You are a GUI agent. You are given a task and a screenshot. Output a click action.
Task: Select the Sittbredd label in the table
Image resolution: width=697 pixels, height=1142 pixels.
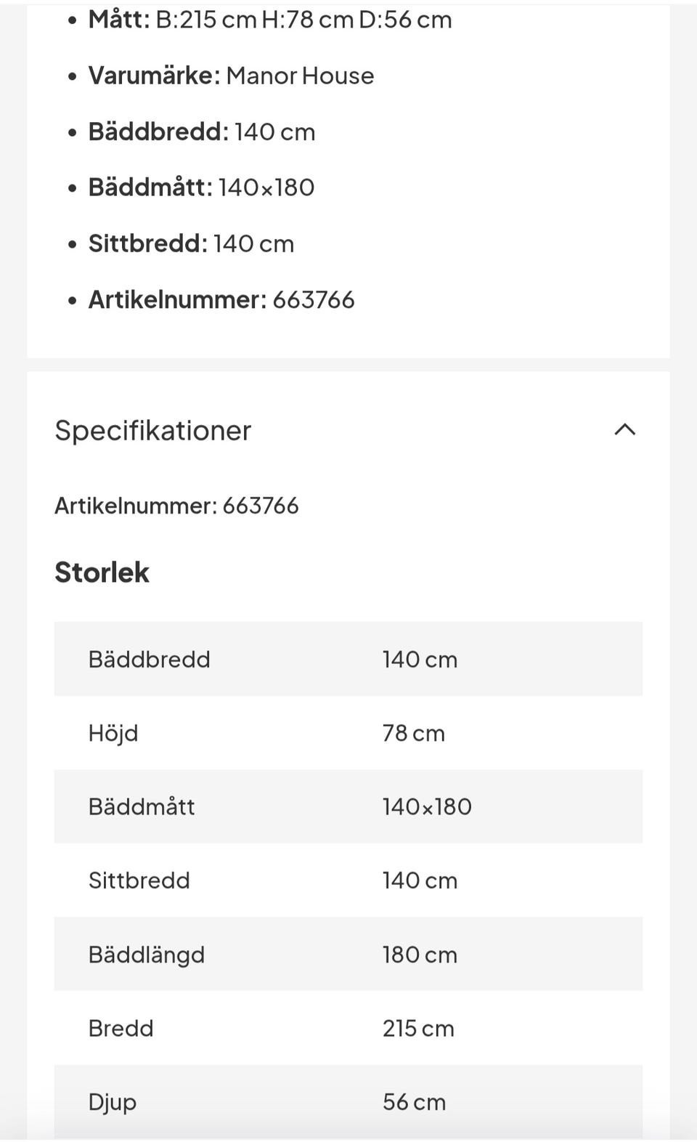pyautogui.click(x=139, y=880)
